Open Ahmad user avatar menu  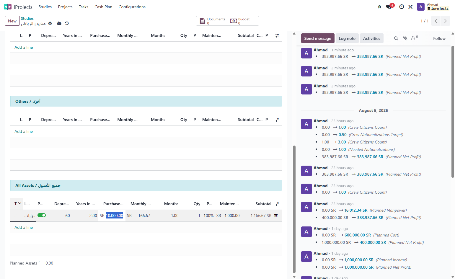pos(420,7)
